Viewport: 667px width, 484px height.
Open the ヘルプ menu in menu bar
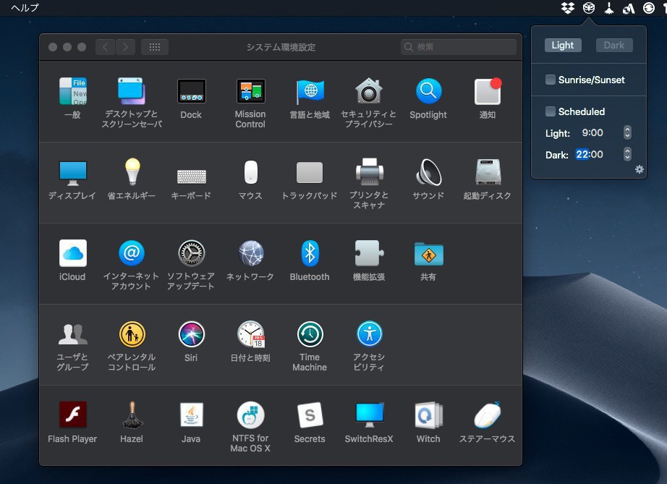25,8
